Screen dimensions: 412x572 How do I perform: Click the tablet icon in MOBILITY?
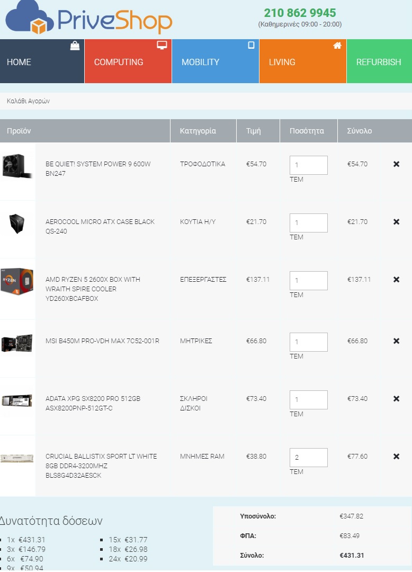coord(251,45)
